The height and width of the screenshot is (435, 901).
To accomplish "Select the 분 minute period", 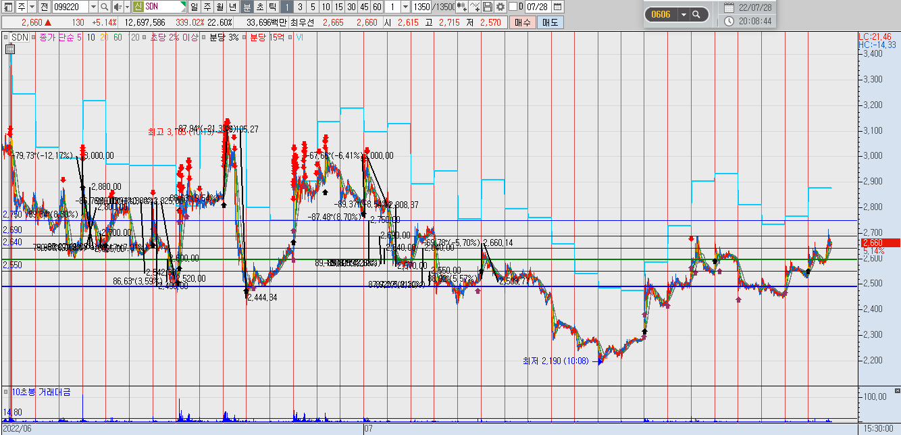I will point(247,7).
